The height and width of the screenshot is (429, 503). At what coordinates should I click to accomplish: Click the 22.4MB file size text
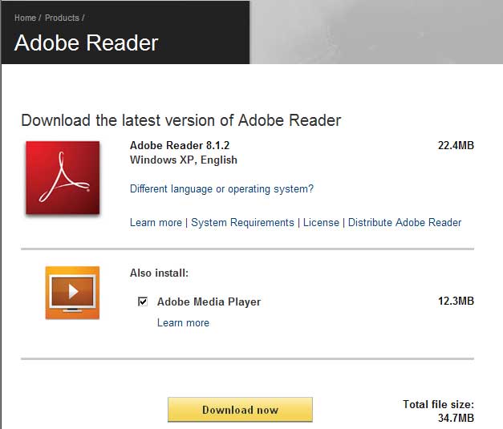[x=456, y=146]
